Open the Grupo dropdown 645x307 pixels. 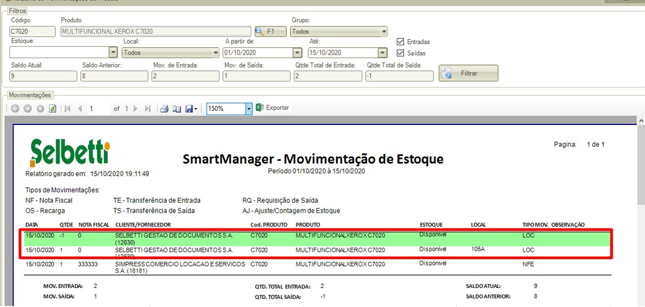[x=383, y=31]
